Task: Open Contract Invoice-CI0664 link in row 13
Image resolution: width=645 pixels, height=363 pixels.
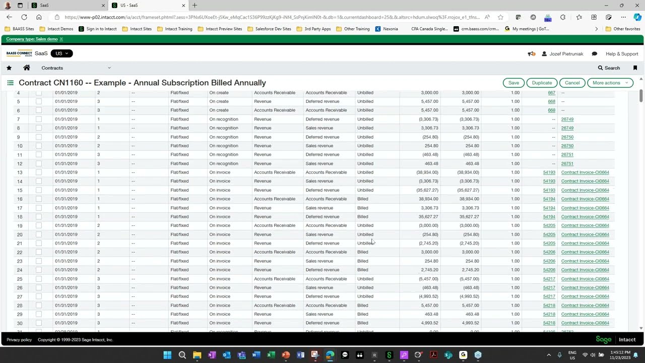Action: coord(585,172)
